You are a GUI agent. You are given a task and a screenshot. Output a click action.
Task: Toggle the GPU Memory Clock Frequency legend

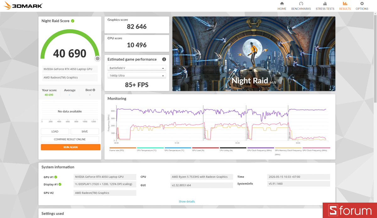tap(288, 151)
